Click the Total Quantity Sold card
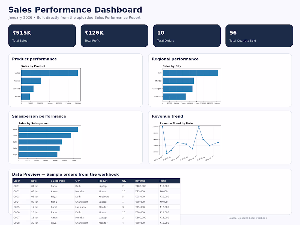300x225 pixels. coord(259,35)
